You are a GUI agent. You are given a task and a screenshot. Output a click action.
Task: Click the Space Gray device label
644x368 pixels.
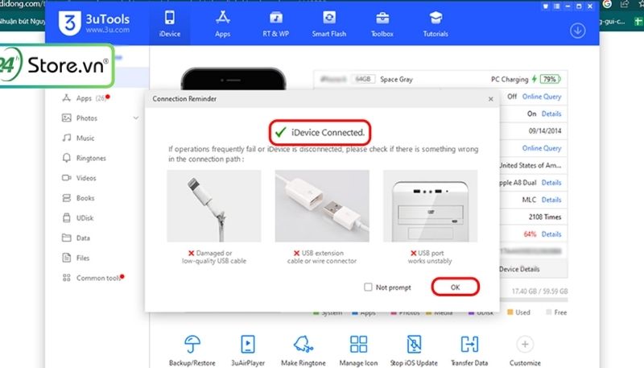coord(396,79)
